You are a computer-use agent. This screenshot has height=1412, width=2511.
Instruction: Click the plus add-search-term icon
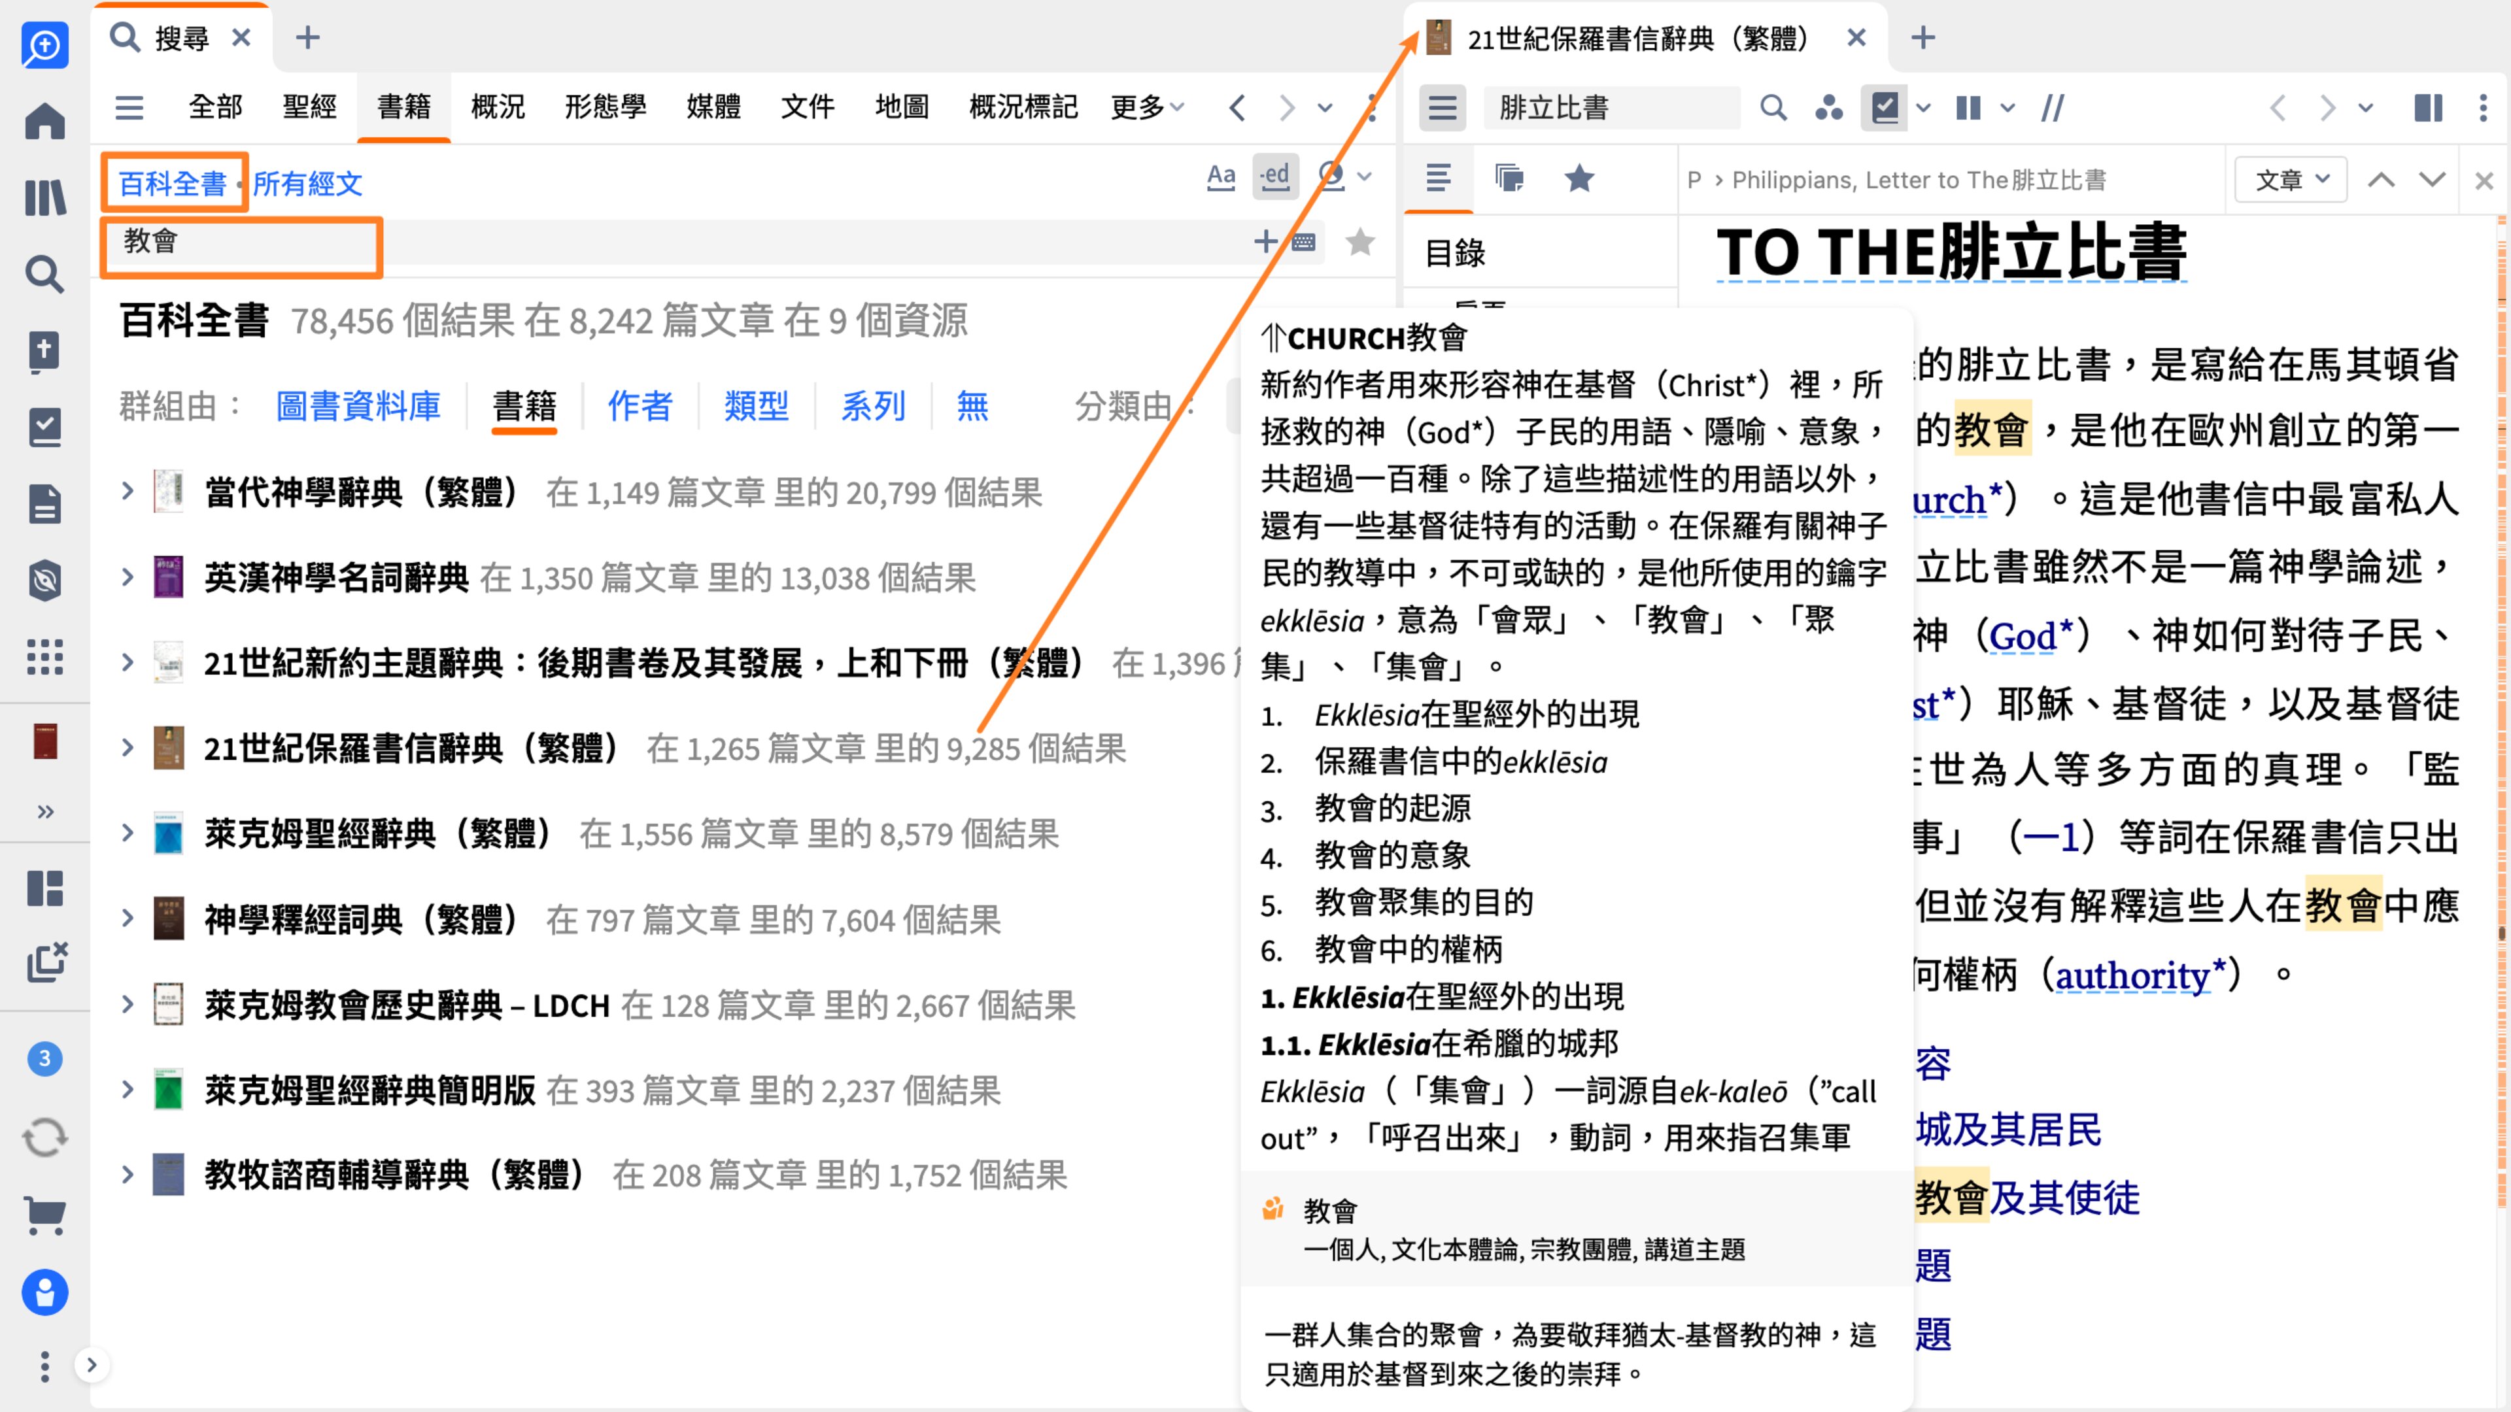point(1265,241)
